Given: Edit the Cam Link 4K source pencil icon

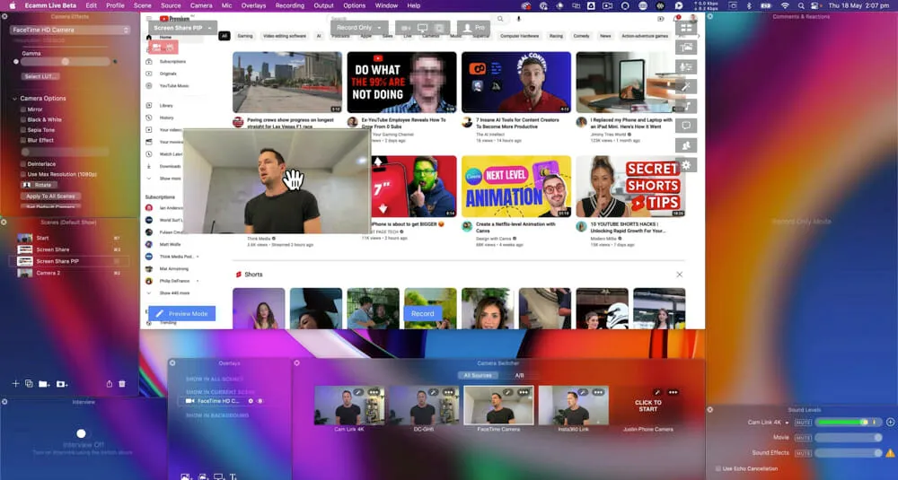Looking at the screenshot, I should coord(358,392).
